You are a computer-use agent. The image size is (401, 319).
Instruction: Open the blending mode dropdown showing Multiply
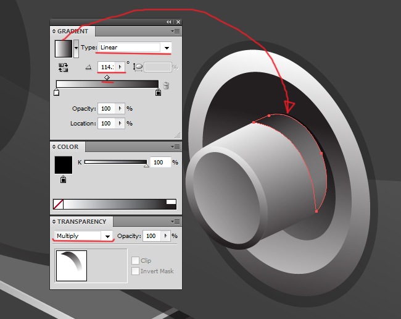coord(83,236)
